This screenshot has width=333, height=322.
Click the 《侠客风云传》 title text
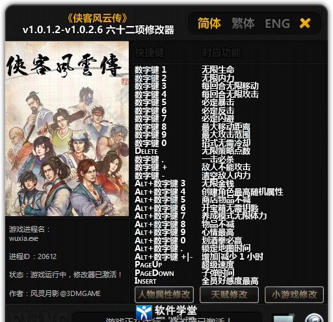[98, 18]
